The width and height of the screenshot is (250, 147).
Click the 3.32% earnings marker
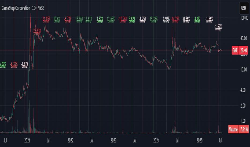(100, 20)
